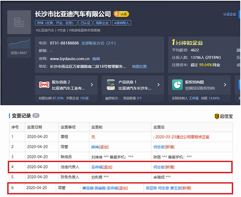The image size is (241, 197).
Task: Click the 高新企业 tag
Action: [102, 23]
